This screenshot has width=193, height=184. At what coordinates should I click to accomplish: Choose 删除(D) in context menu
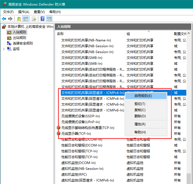[x=146, y=116]
